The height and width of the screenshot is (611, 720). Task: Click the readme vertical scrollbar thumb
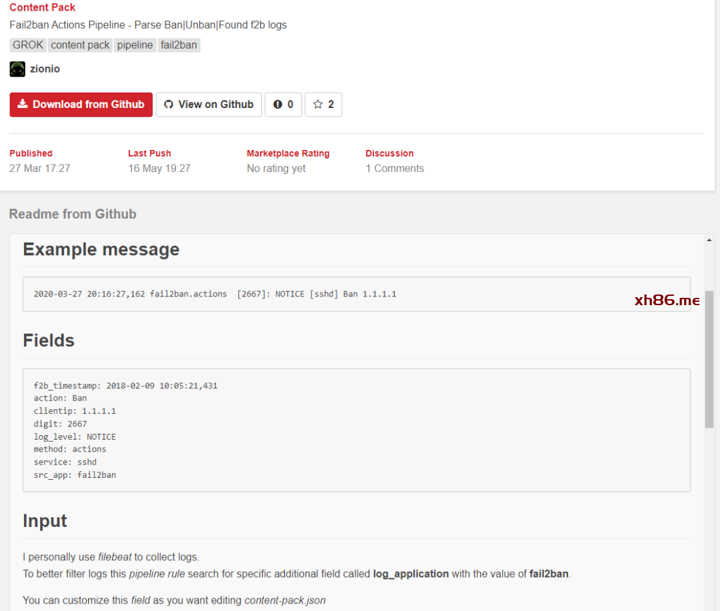tap(709, 358)
